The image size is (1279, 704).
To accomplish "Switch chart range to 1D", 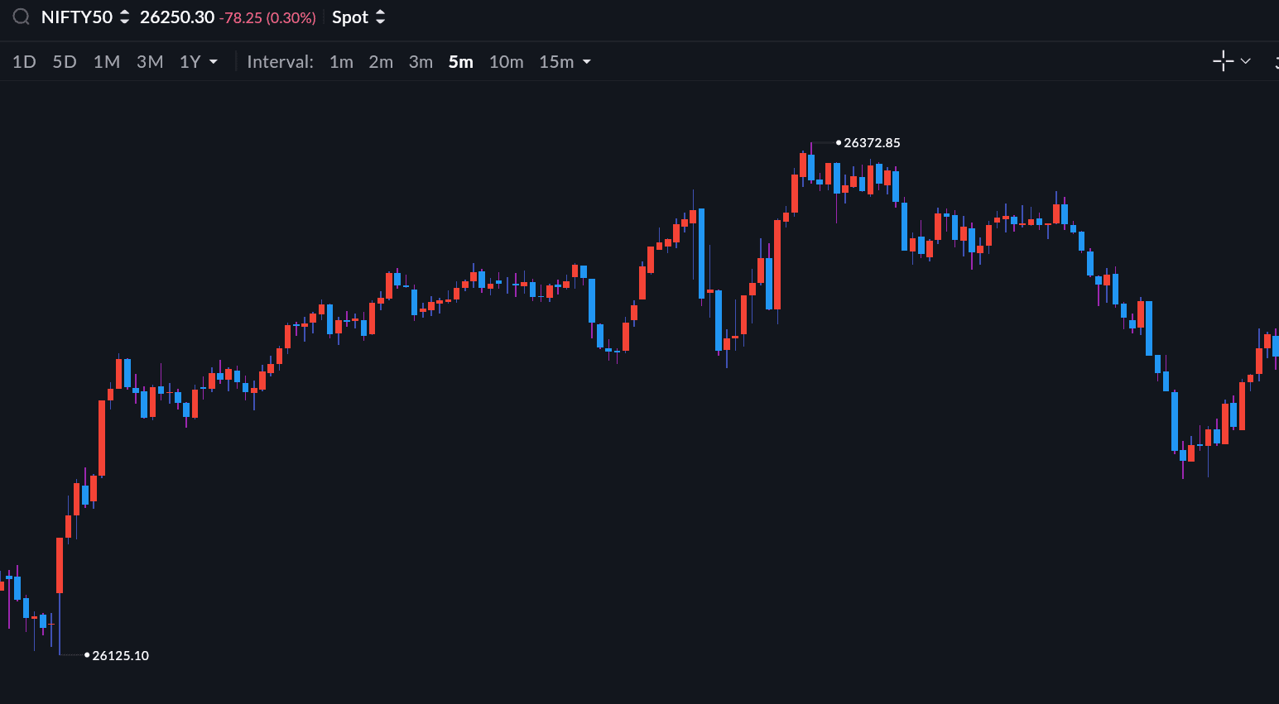I will pos(24,62).
